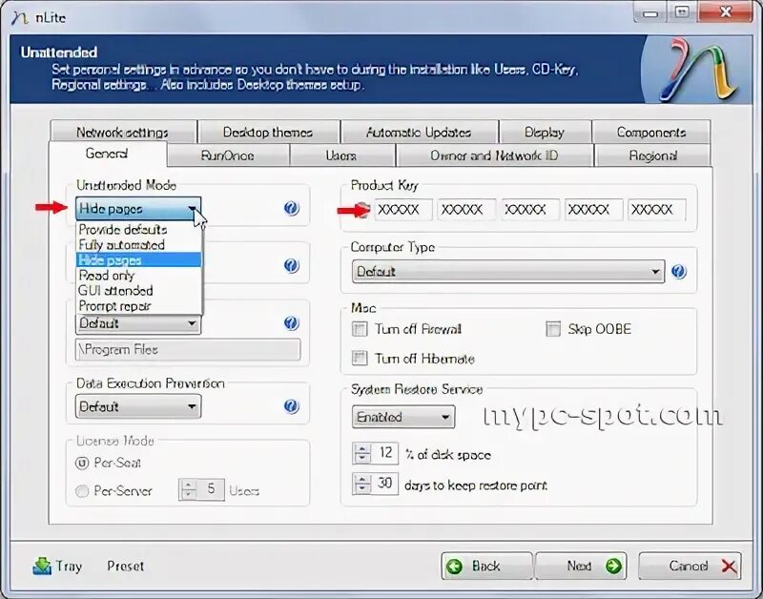This screenshot has height=599, width=763.
Task: Click the green Back arrow icon
Action: point(455,566)
